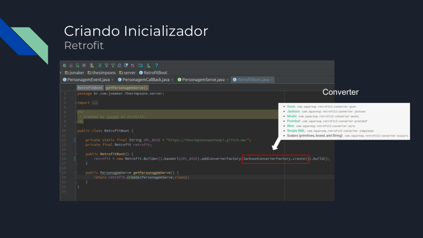Click the VCS update project blue arrow icon
The image size is (423, 238).
coord(107,66)
